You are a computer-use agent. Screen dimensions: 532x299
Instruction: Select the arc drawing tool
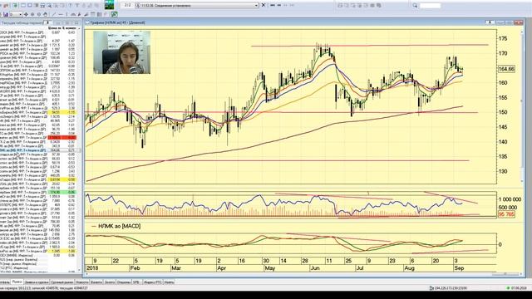[73, 15]
